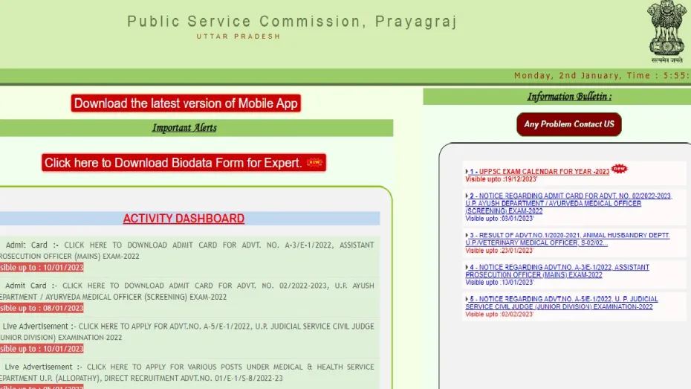
Task: Click the arrow bullet before Assistant Prosecution Officer notice
Action: coord(467,267)
